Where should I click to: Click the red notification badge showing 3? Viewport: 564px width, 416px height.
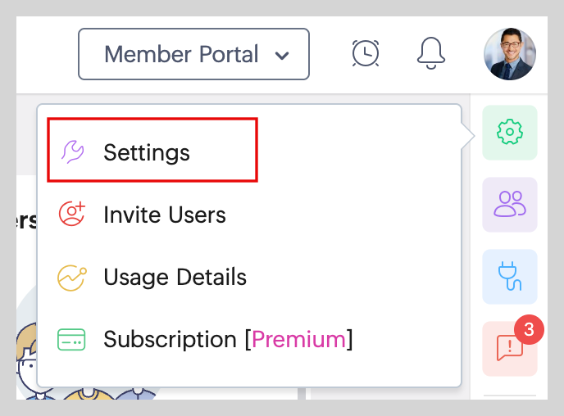coord(529,329)
